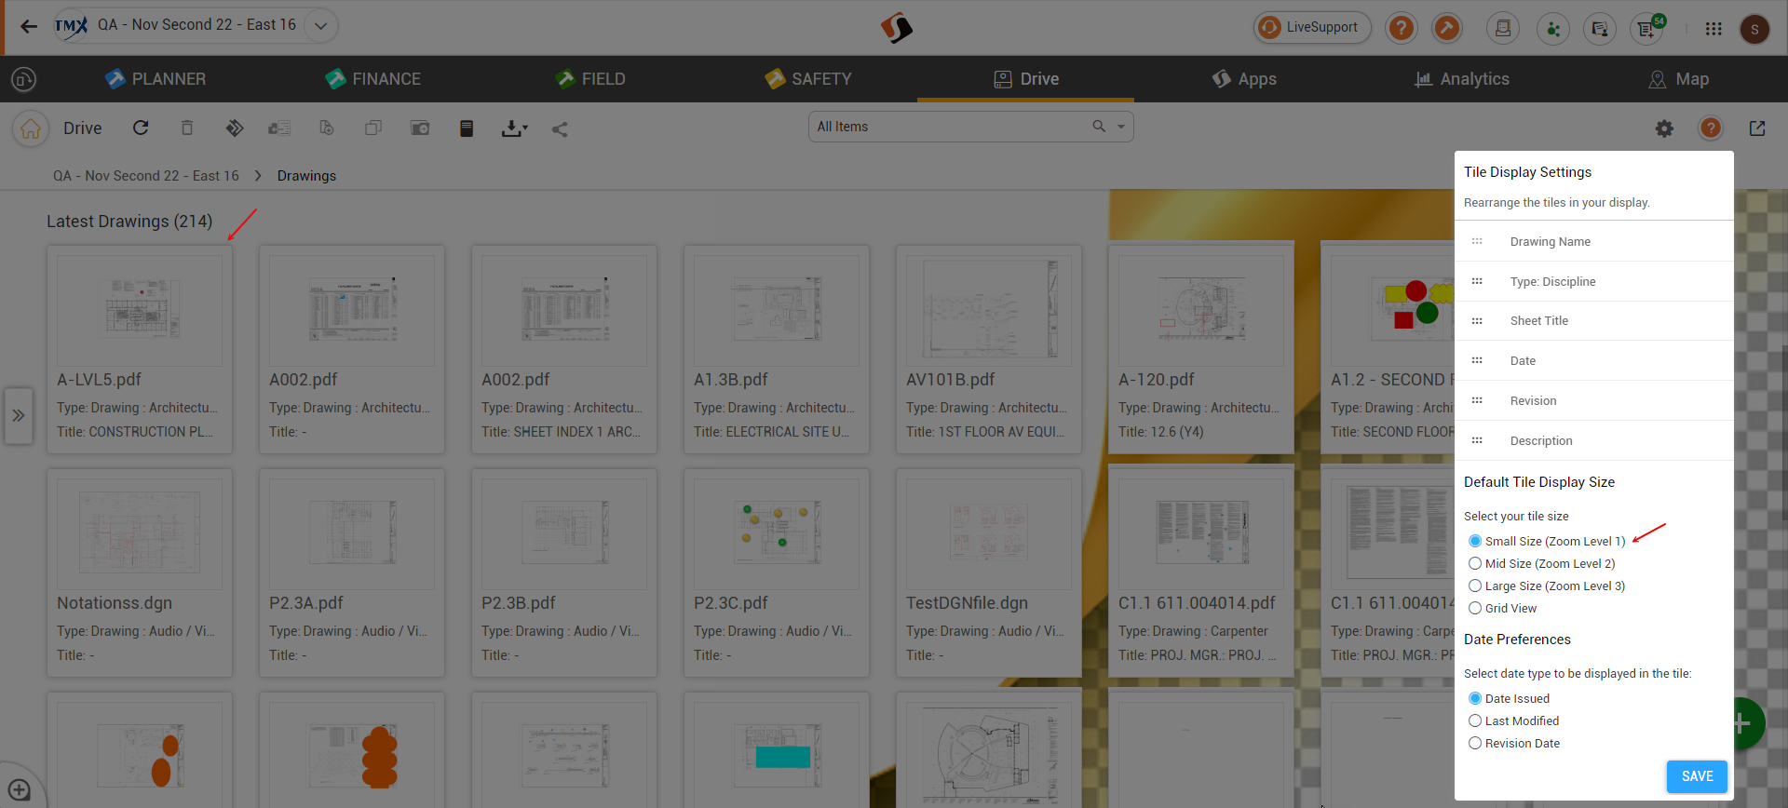Open the nine-dot apps grid launcher
This screenshot has width=1788, height=808.
[x=1713, y=29]
